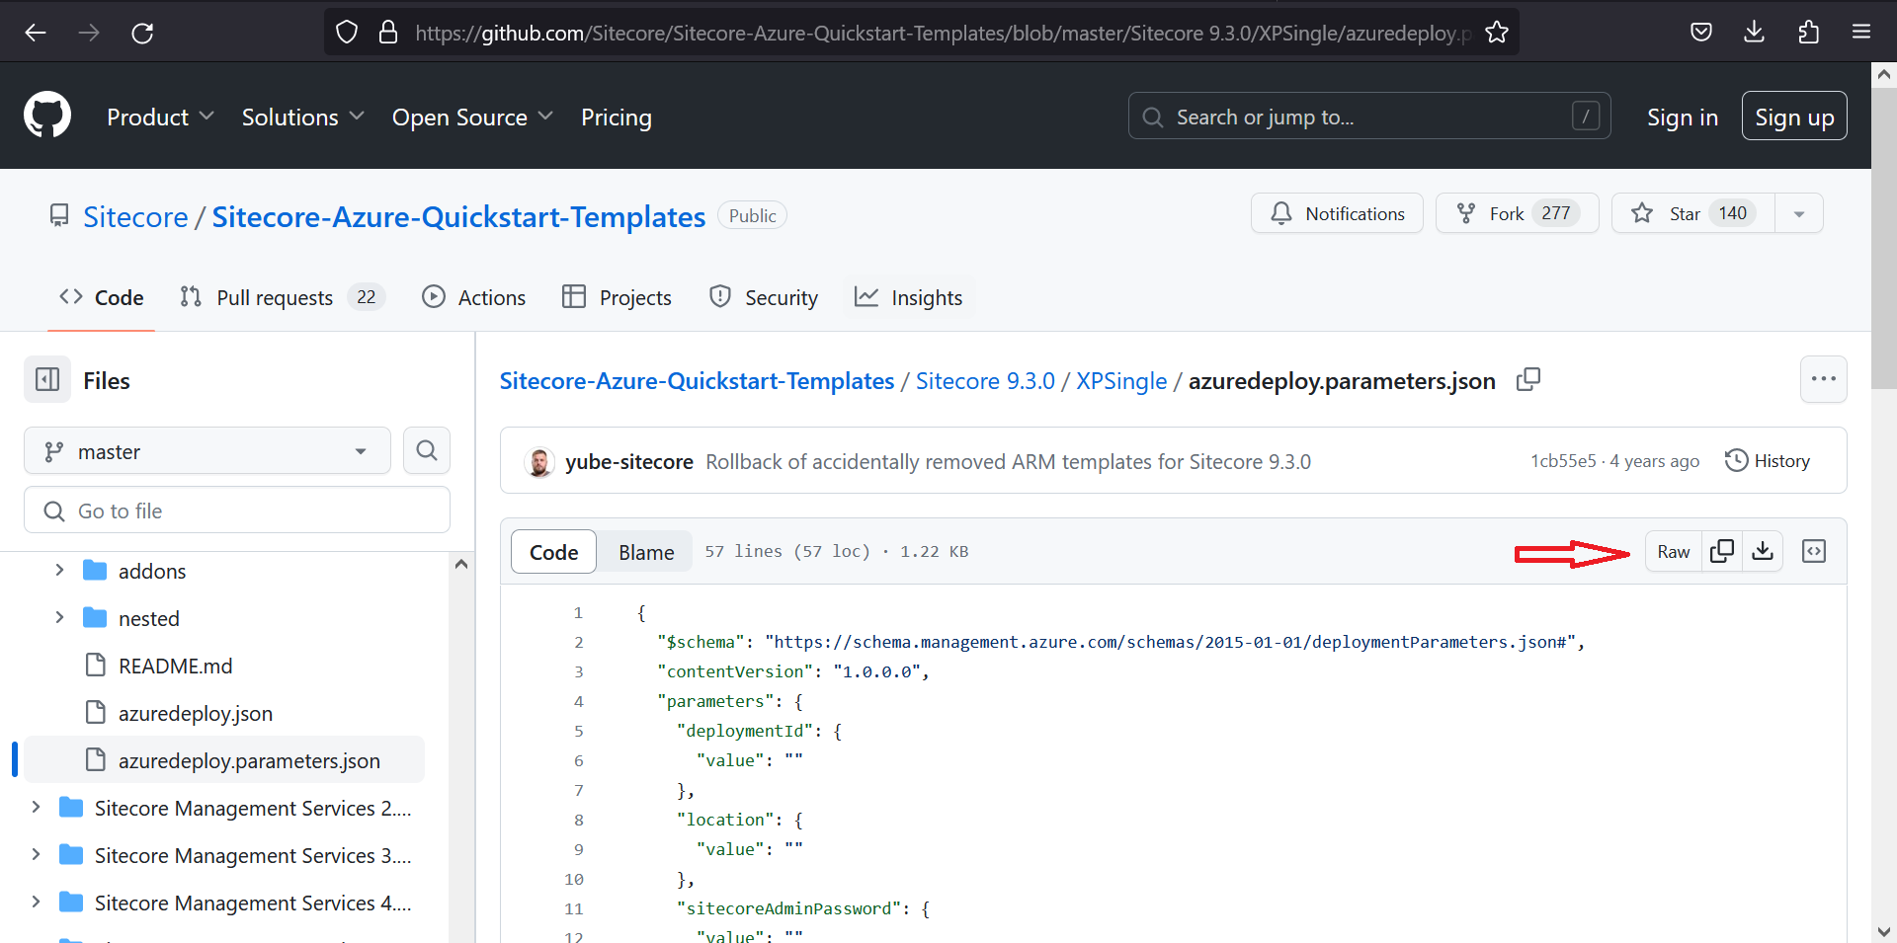
Task: Switch to the Code repository tab
Action: coord(102,297)
